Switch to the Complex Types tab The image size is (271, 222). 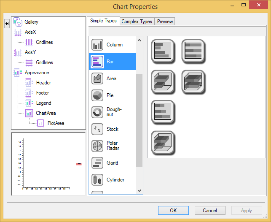[137, 22]
